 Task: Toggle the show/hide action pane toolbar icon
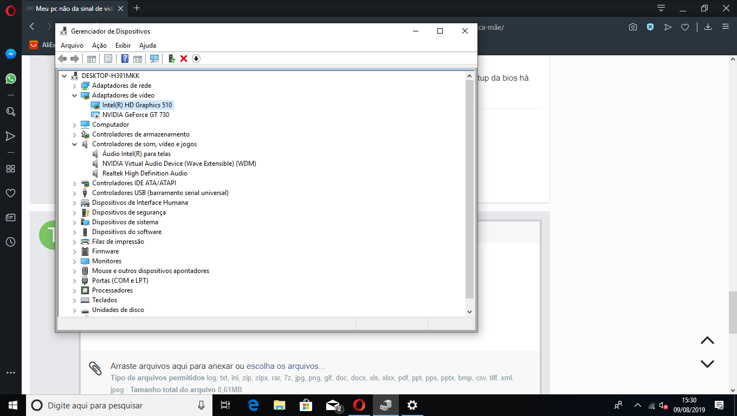click(138, 58)
